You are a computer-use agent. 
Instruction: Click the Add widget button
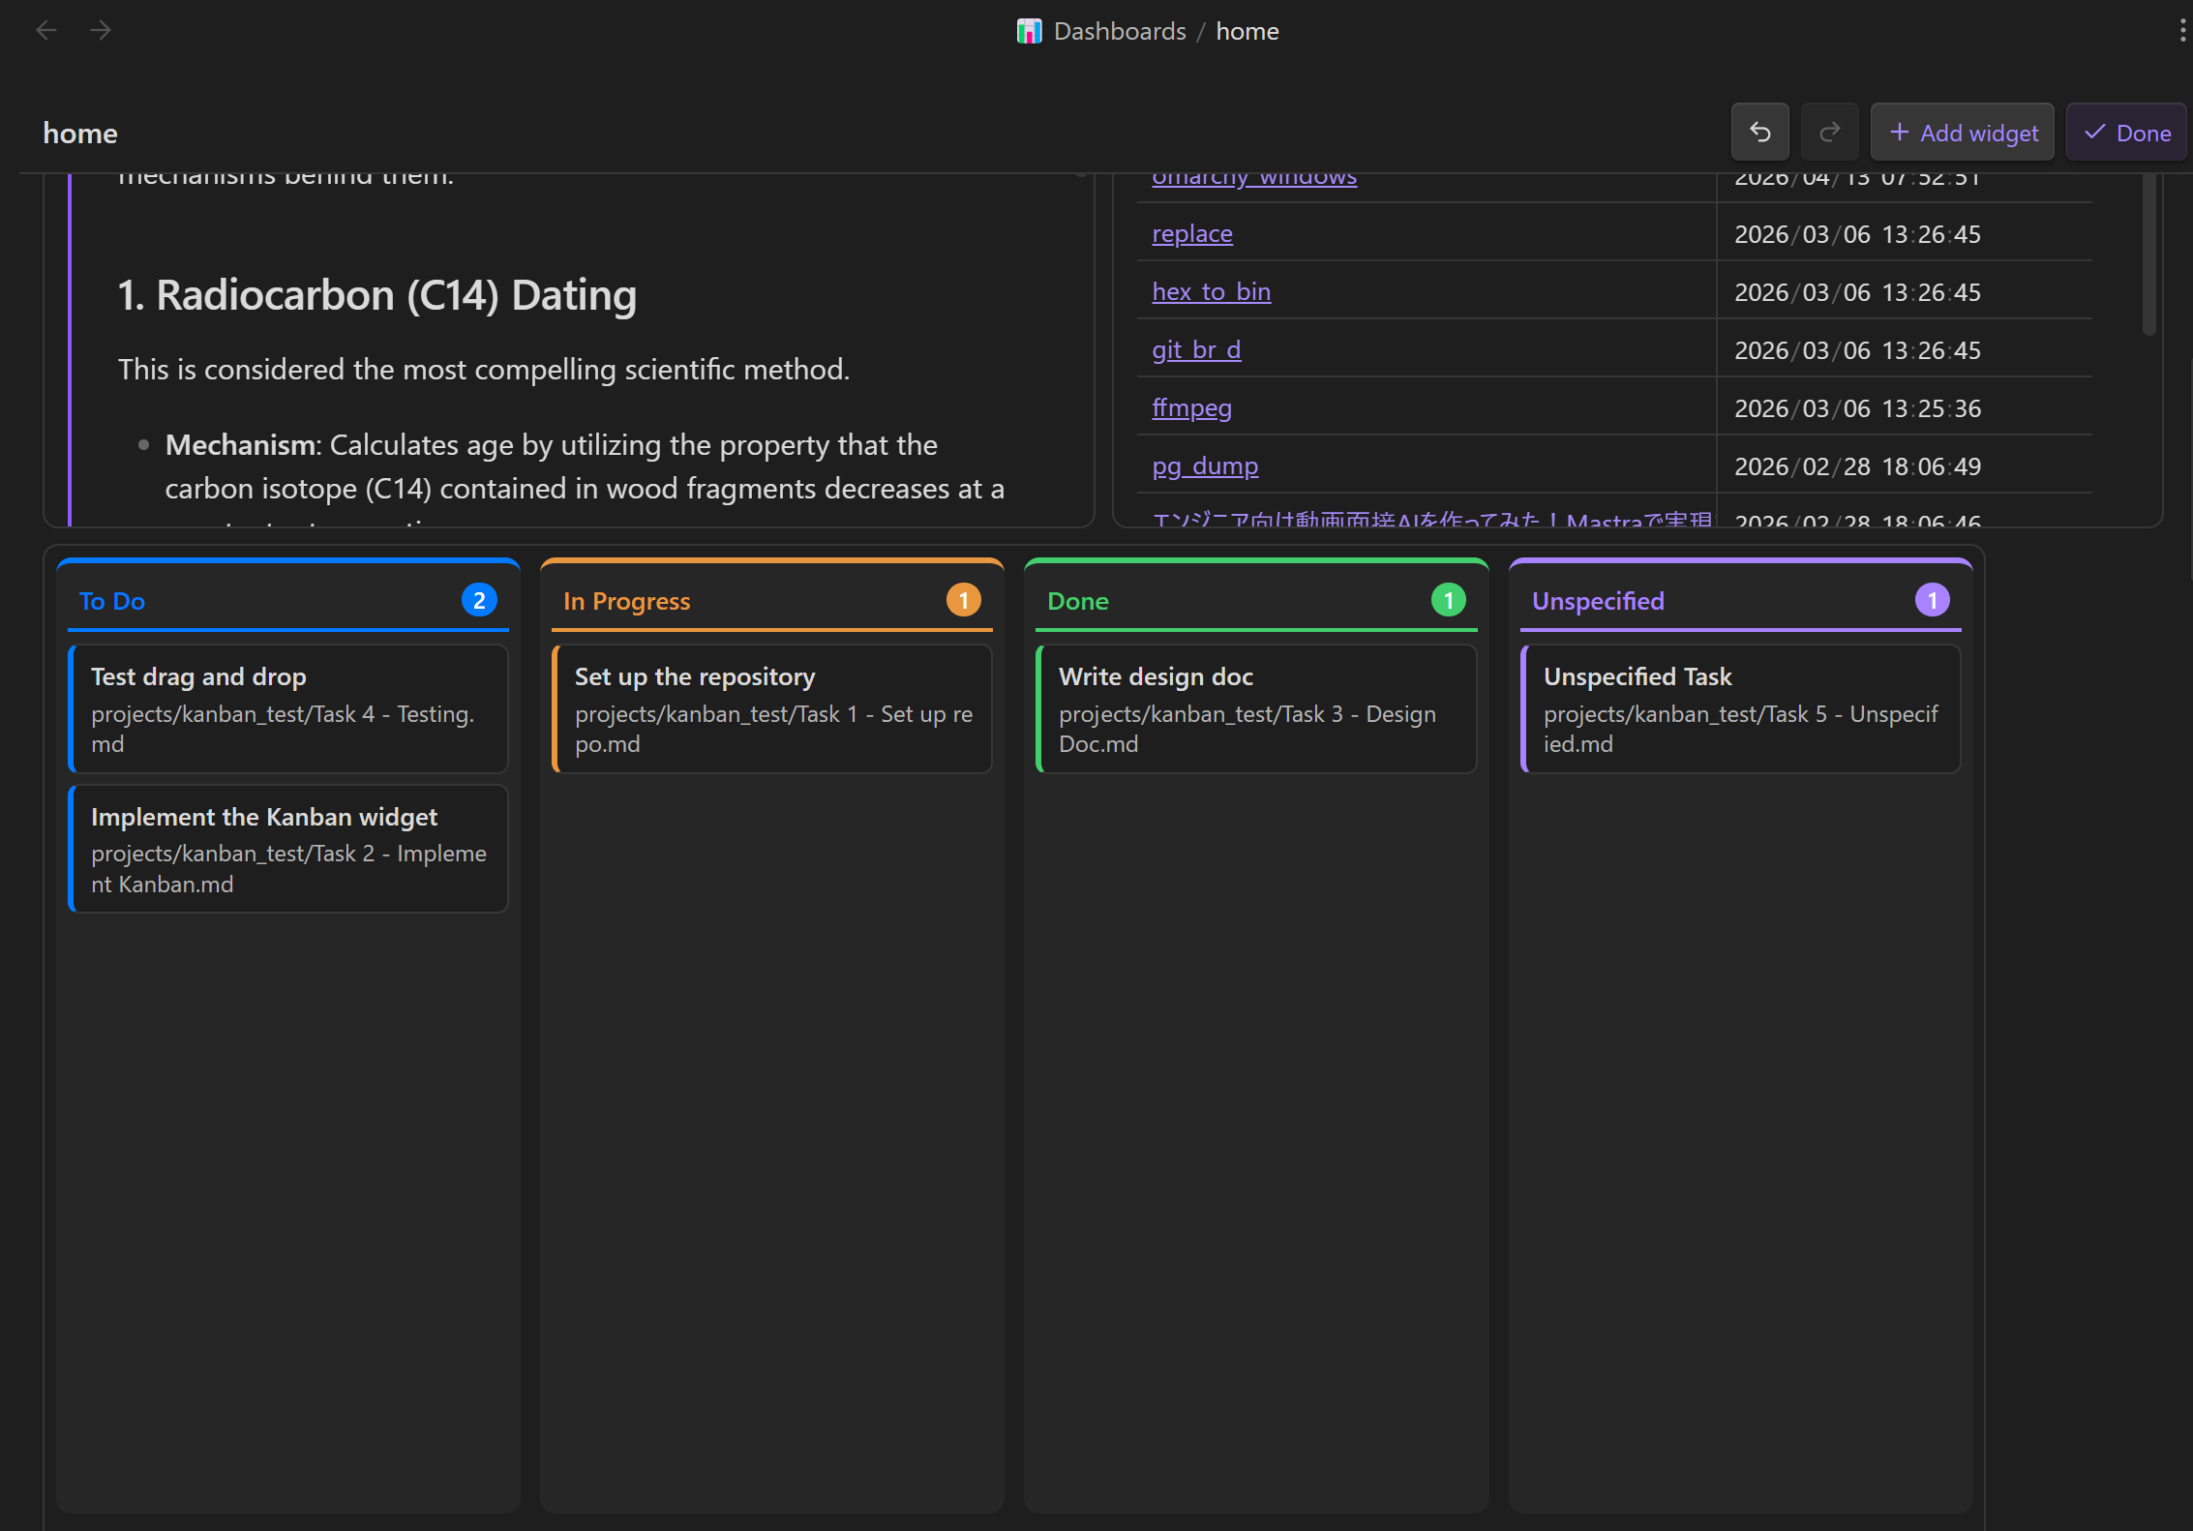[x=1963, y=133]
